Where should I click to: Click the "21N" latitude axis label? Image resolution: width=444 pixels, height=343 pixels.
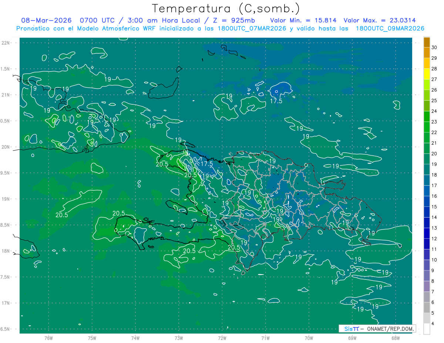[5, 95]
